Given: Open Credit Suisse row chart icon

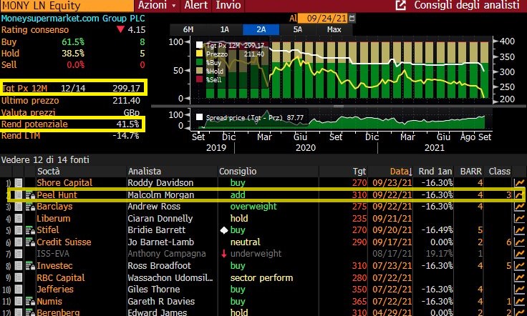Looking at the screenshot, I should tap(519, 242).
